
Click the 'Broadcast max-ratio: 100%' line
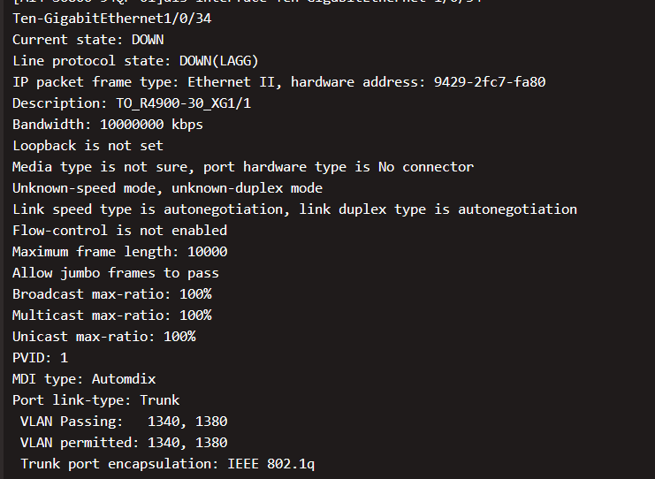coord(111,294)
